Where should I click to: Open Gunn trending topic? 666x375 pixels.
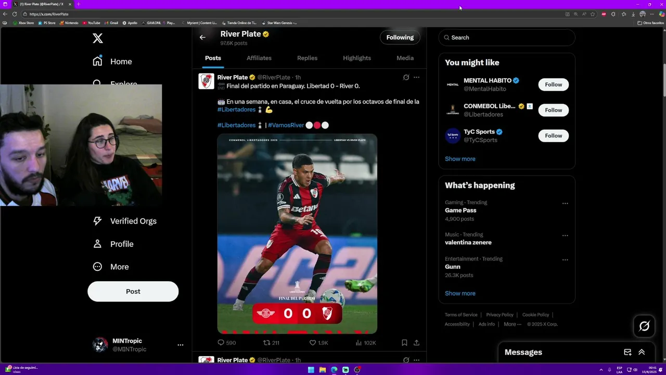click(x=452, y=267)
